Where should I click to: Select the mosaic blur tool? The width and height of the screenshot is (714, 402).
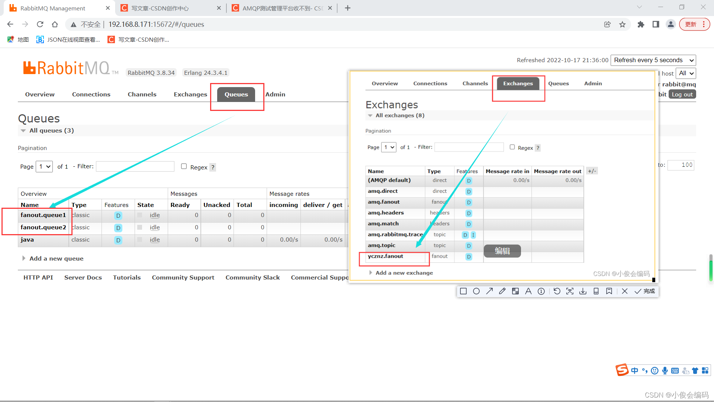point(515,291)
